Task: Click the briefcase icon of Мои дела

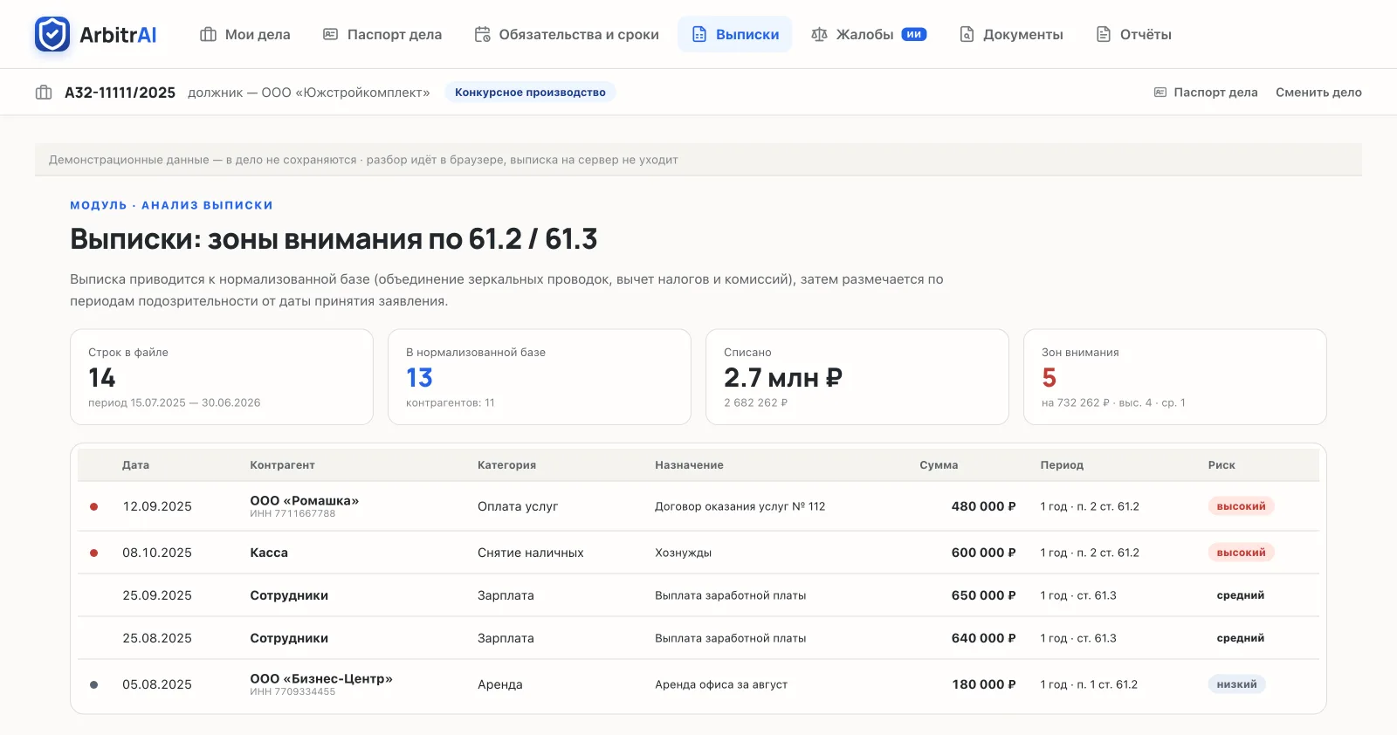Action: [x=208, y=34]
